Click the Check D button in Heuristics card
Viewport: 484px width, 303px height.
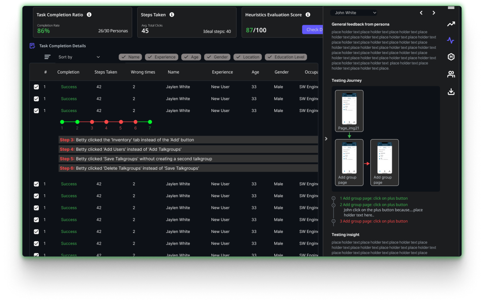313,30
